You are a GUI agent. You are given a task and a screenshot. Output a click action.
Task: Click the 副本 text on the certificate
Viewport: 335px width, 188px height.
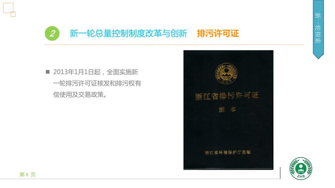pos(227,110)
